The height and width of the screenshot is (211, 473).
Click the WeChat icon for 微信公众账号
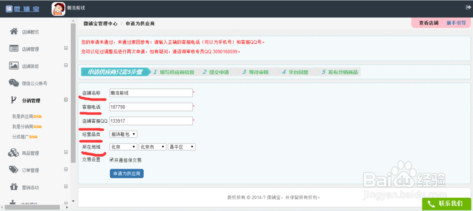(x=14, y=83)
